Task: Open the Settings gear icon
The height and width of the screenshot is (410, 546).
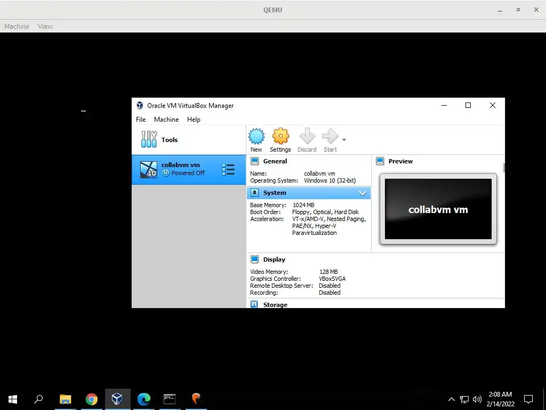Action: tap(280, 136)
